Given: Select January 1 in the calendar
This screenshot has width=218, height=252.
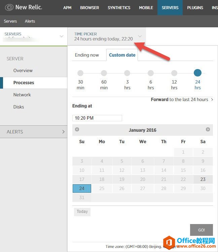Looking at the screenshot, I should point(183,152).
